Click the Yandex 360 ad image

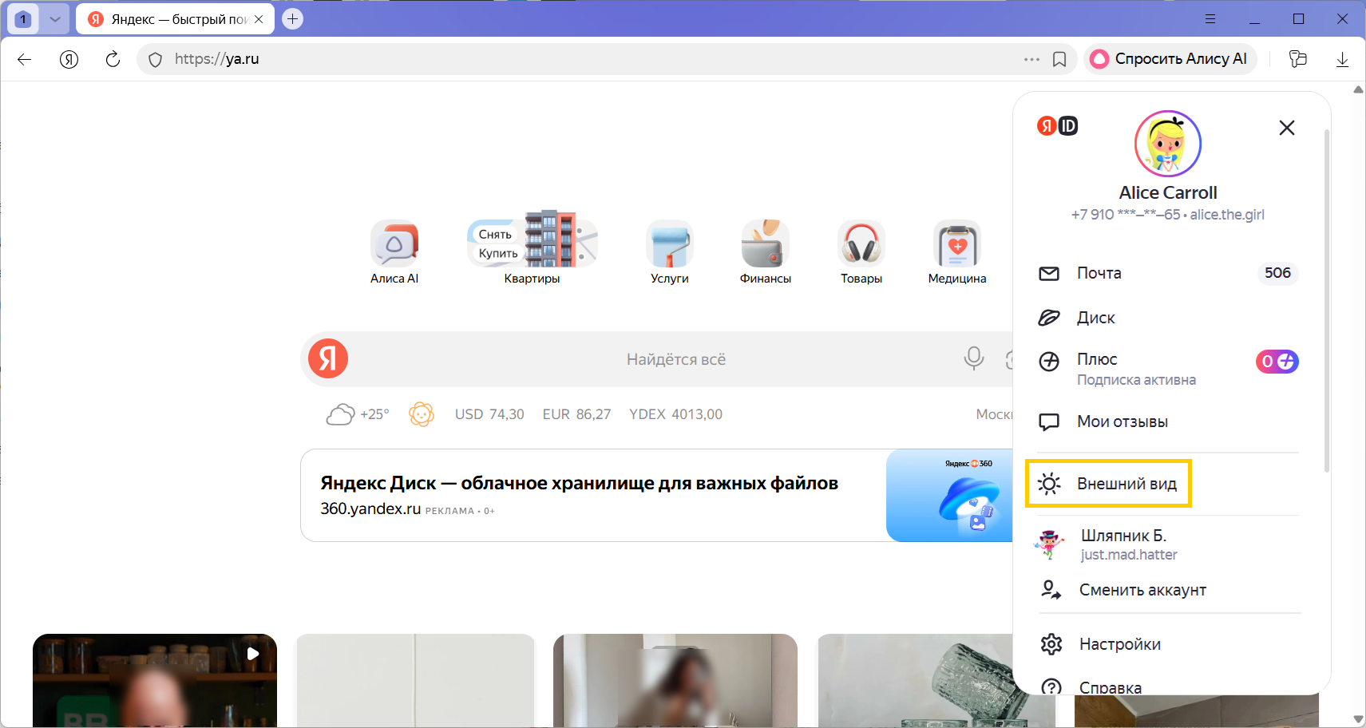click(x=949, y=495)
